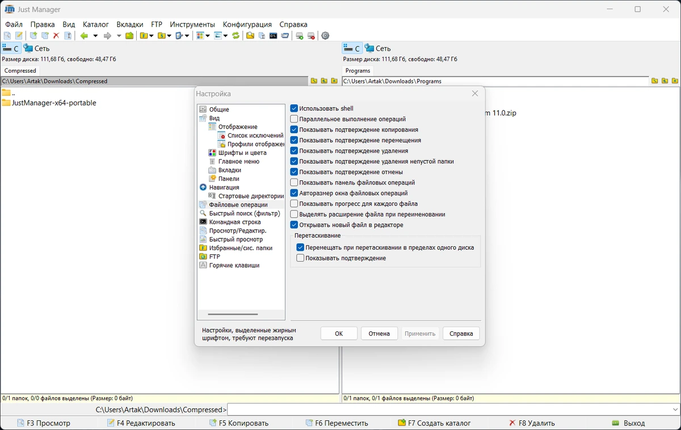Screen dimensions: 681x430
Task: Check Показывать подтверждение under Перетаскивание
Action: coord(300,258)
